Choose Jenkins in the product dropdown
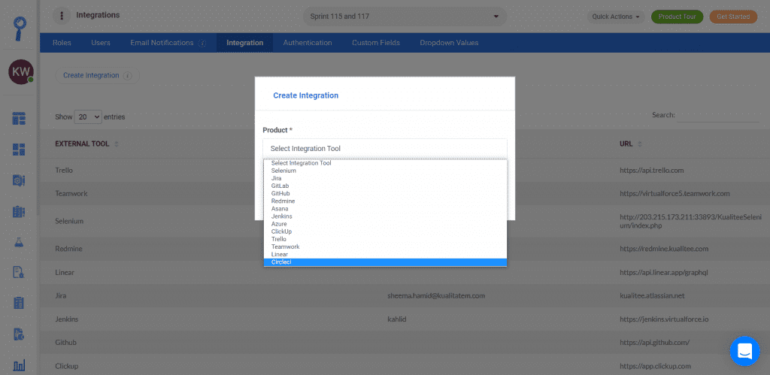 [385, 216]
